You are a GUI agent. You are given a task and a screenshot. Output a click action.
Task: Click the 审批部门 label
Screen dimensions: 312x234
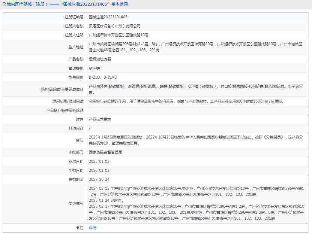pyautogui.click(x=76, y=152)
